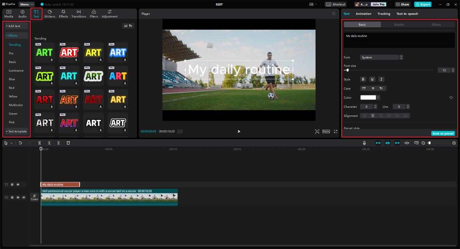Click the zoom in timeline magnifier
Viewport: 460px width, 249px height.
click(454, 143)
